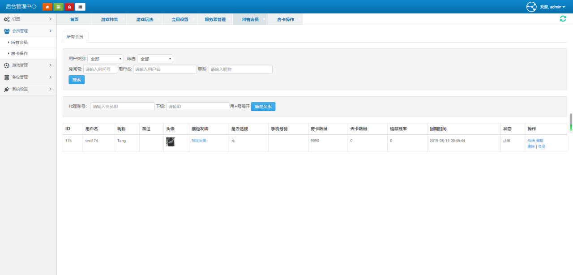This screenshot has height=275, width=573.
Task: Click the red trash icon button
Action: (69, 7)
